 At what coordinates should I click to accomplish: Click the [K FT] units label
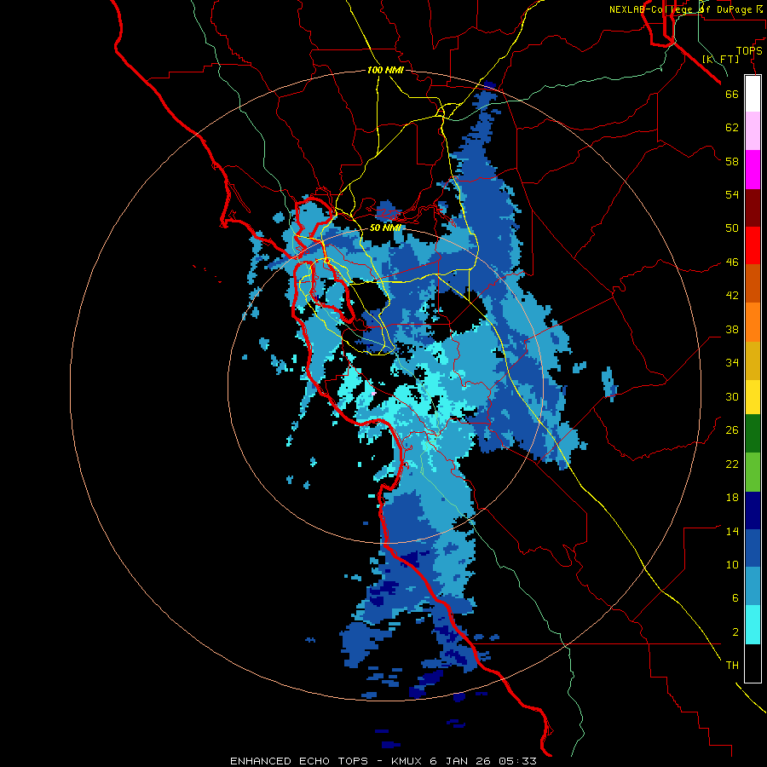720,60
